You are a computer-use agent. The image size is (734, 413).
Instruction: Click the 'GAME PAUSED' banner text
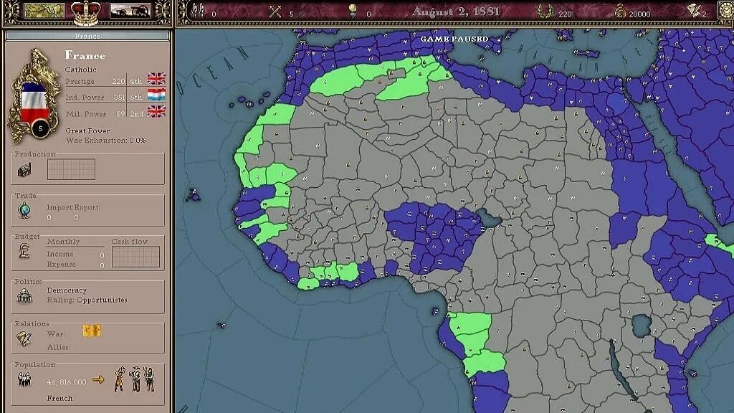tap(454, 39)
